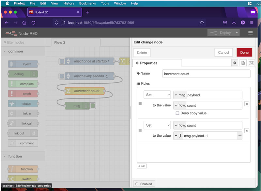Image resolution: width=261 pixels, height=191 pixels.
Task: Open the Node-RED main hamburger menu
Action: point(250,33)
